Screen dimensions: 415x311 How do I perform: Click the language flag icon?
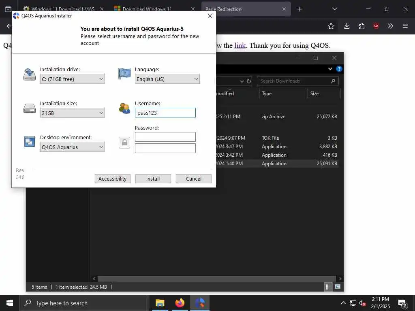tap(124, 74)
